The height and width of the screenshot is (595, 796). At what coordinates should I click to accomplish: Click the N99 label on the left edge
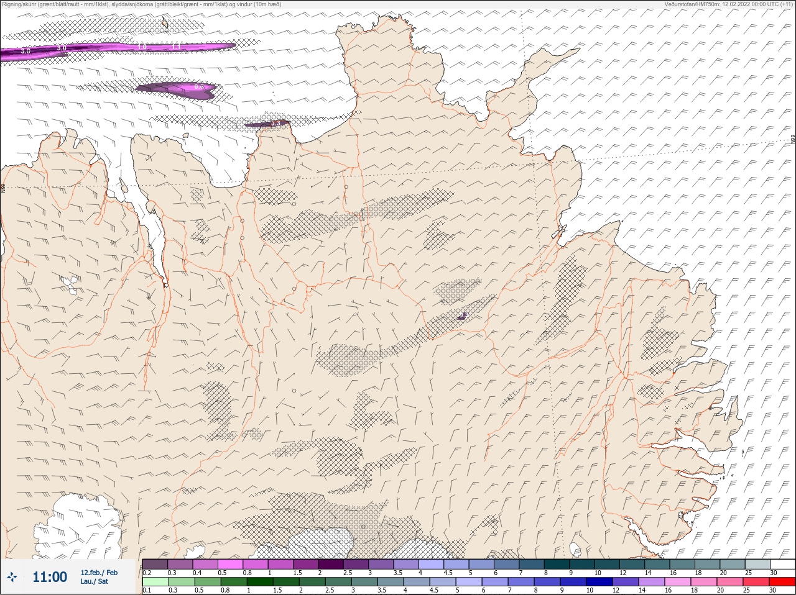tap(3, 188)
